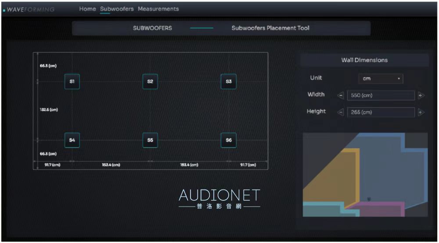439x243 pixels.
Task: Click the S6 subwoofer marker
Action: 228,140
